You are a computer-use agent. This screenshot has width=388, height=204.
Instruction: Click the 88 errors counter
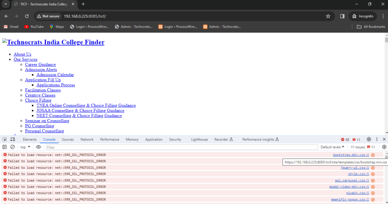345,140
